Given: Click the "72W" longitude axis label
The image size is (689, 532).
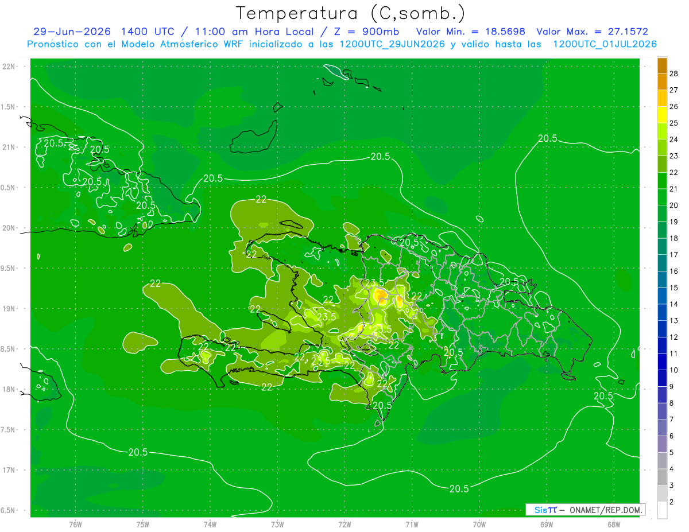Looking at the screenshot, I should 344,524.
